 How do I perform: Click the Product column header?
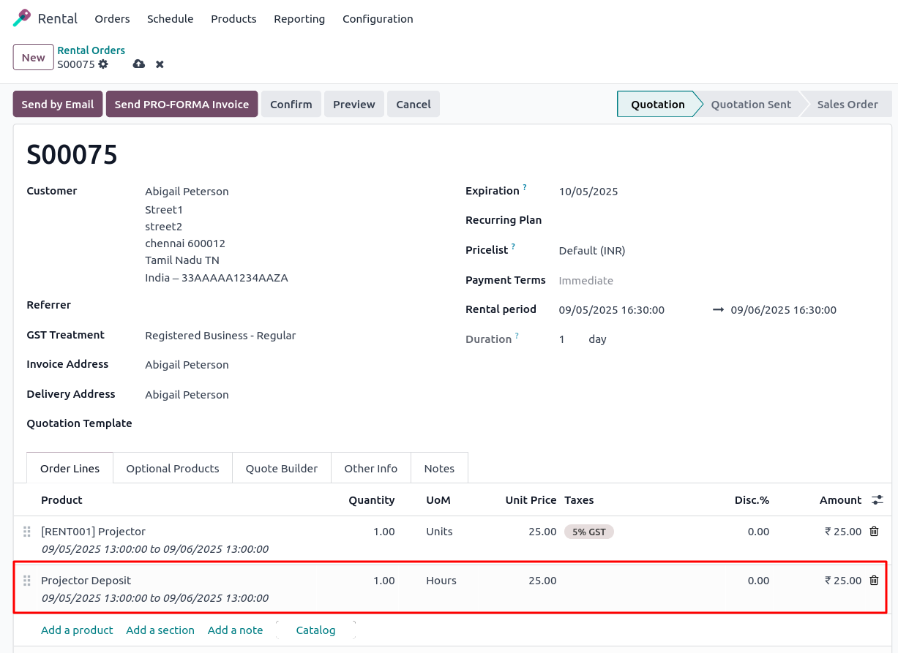(x=61, y=500)
